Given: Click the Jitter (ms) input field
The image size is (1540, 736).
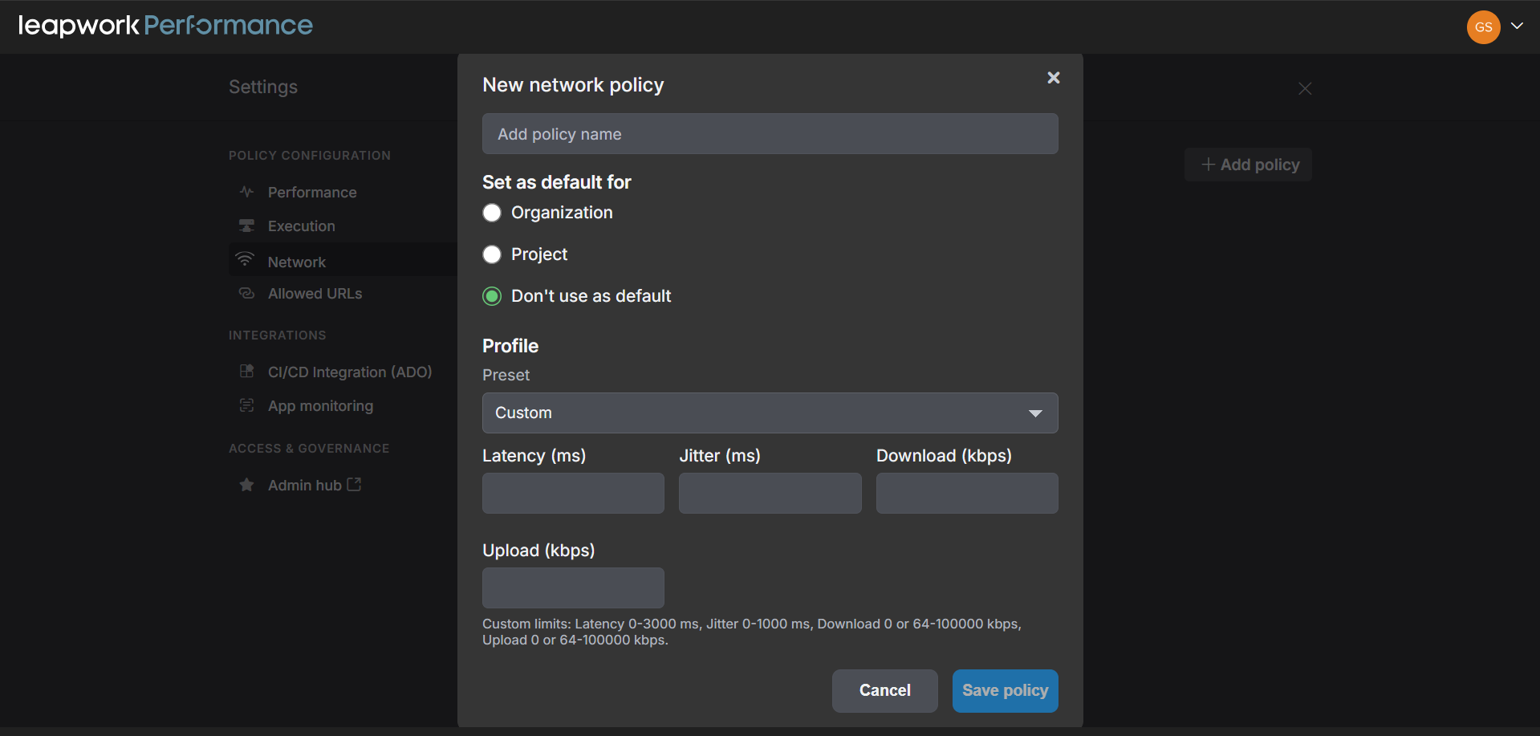Looking at the screenshot, I should click(x=770, y=493).
